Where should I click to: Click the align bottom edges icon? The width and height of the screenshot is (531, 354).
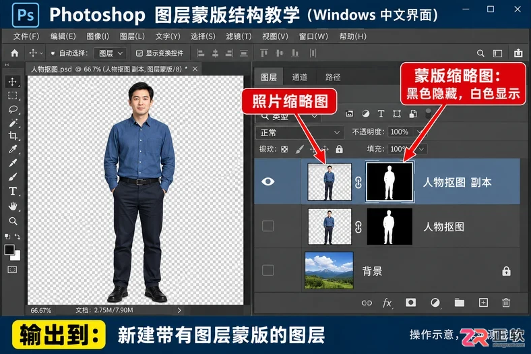click(x=295, y=53)
